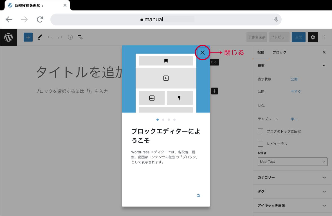Click 次 to advance the welcome guide
Screen dimensions: 332x216
tap(198, 196)
